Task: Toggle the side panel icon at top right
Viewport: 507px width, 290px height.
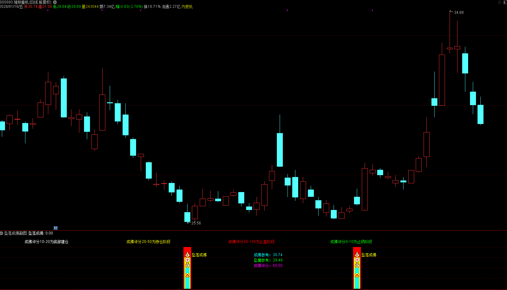Action: pos(505,2)
